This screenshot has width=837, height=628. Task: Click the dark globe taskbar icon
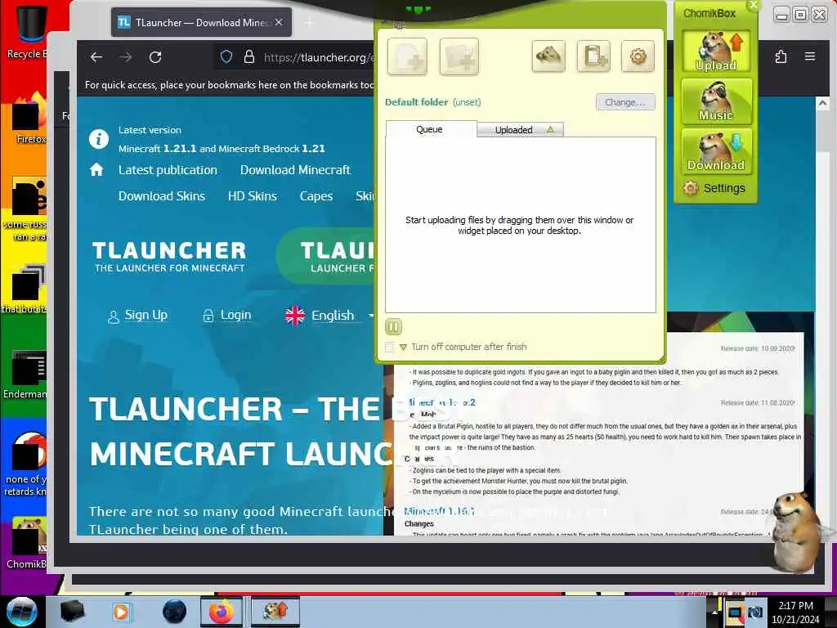[175, 612]
